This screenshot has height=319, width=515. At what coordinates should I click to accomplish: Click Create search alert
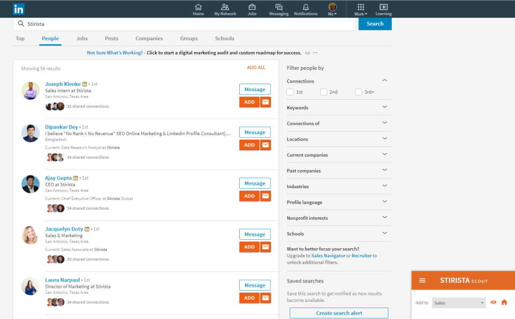339,313
